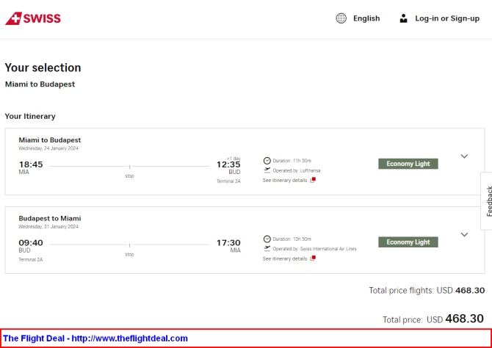Image resolution: width=492 pixels, height=348 pixels.
Task: Click external link icon on Lufthansa flight
Action: click(313, 180)
